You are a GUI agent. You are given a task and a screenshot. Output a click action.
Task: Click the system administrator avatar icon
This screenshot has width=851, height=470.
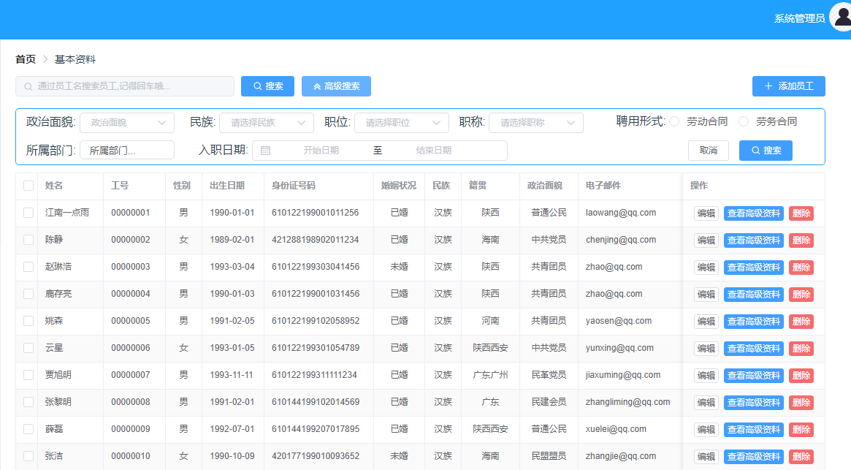tap(841, 18)
